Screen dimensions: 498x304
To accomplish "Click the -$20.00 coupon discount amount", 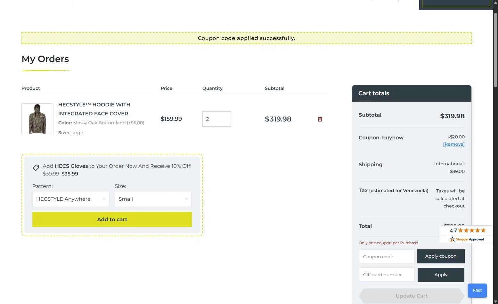I will (x=456, y=137).
